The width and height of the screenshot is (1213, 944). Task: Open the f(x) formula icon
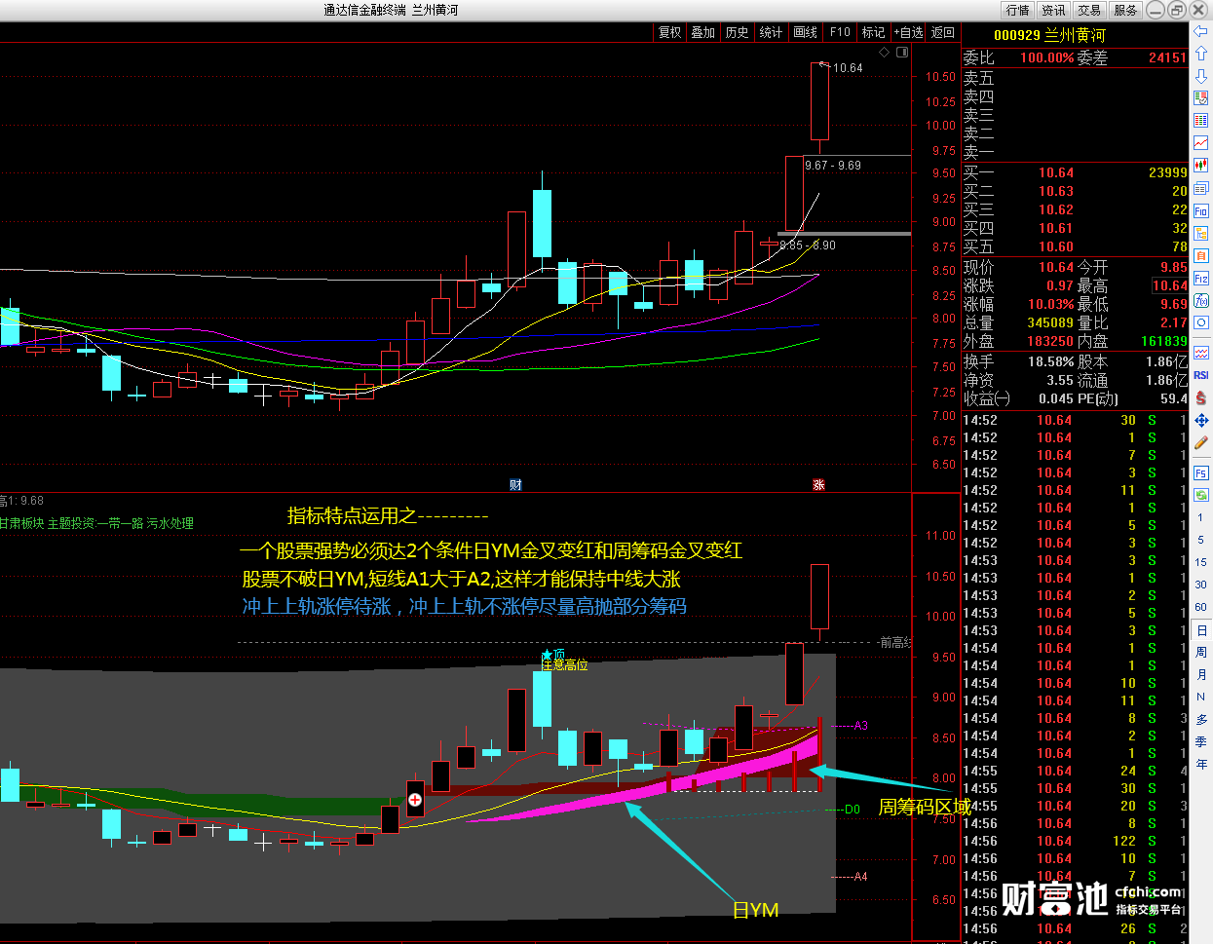coord(1201,301)
